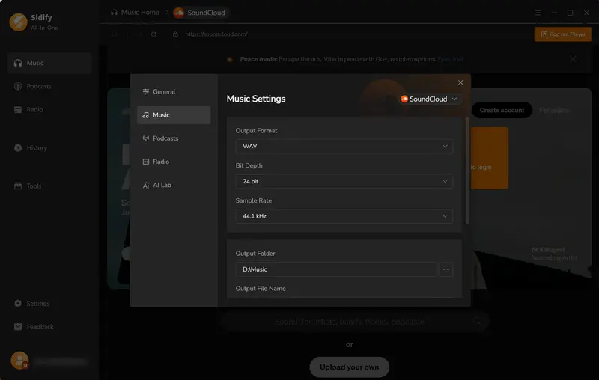Open the AI Lab settings tab
The width and height of the screenshot is (599, 380).
click(x=174, y=185)
